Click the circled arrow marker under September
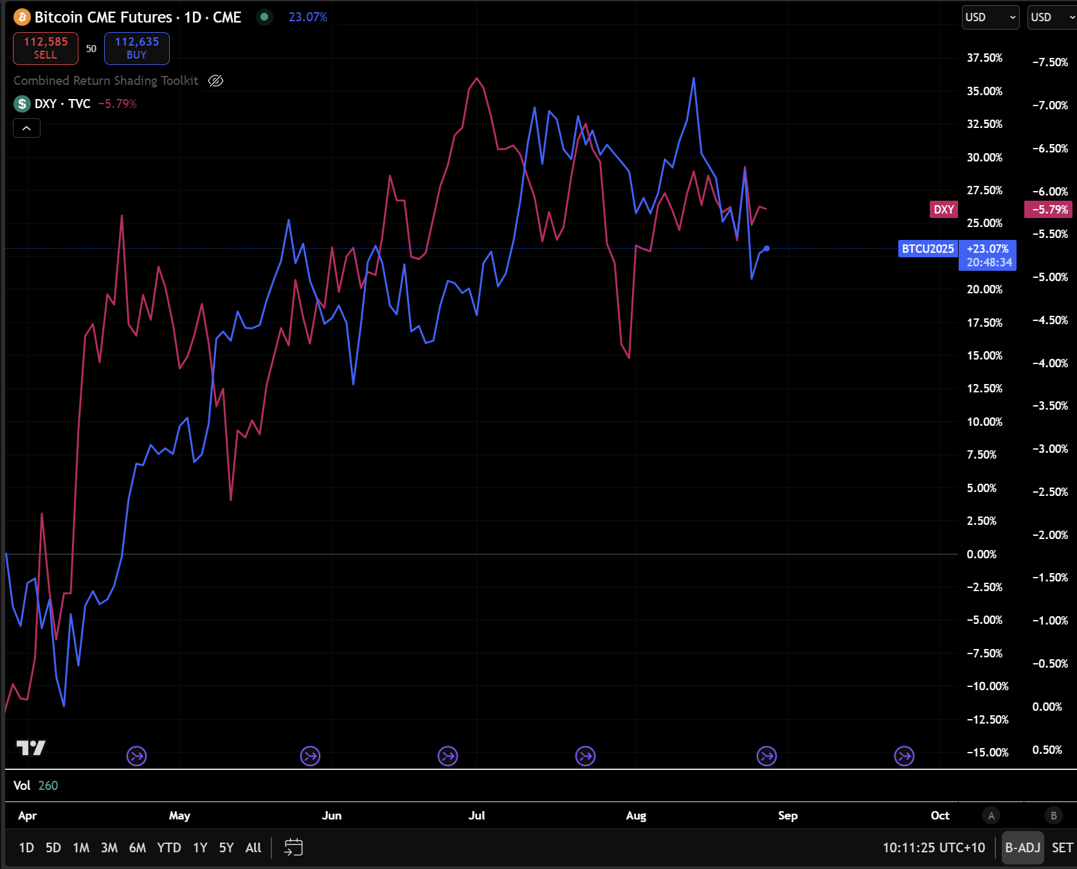 point(766,756)
